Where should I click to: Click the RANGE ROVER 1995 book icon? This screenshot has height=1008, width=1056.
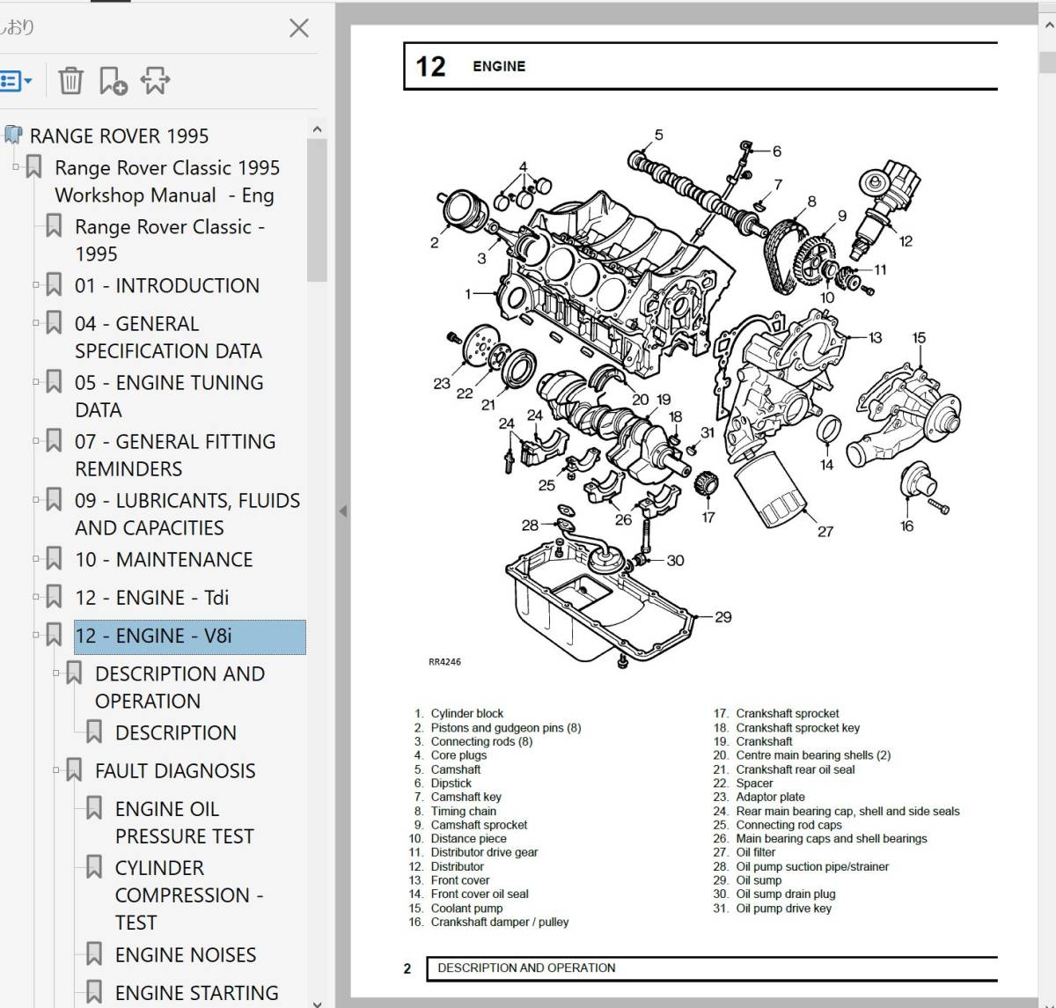pos(12,135)
